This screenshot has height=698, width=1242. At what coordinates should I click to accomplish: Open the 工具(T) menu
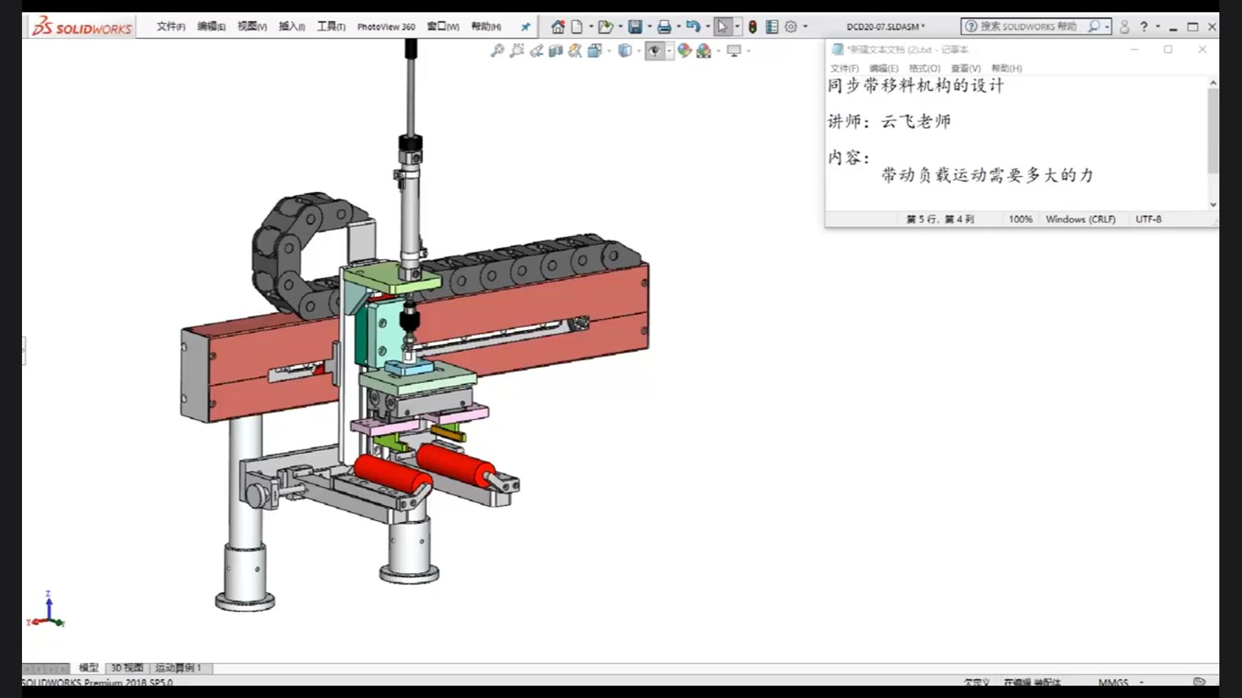[331, 26]
